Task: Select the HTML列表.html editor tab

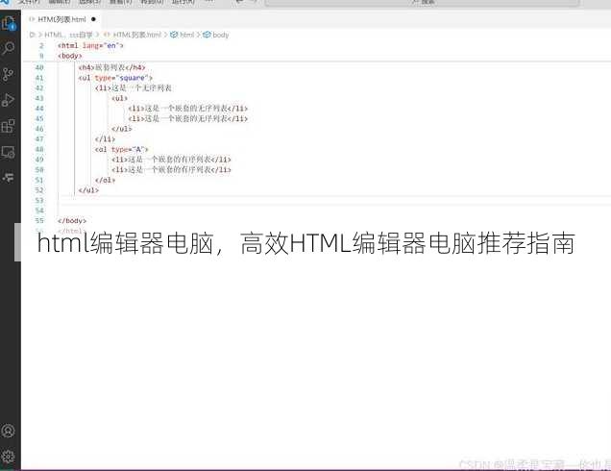Action: pos(62,19)
